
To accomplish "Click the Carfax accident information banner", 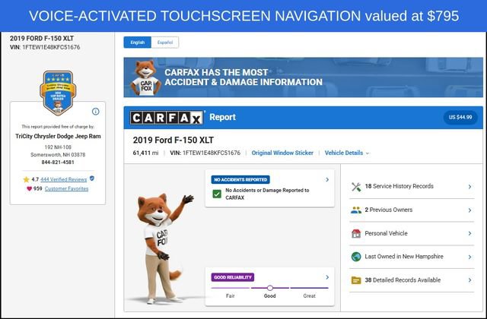I will coord(303,77).
